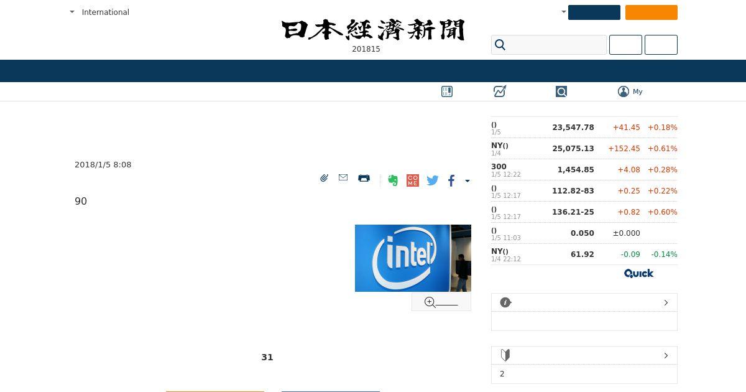Click the first outlined button right of the search box
The height and width of the screenshot is (392, 746).
[625, 45]
